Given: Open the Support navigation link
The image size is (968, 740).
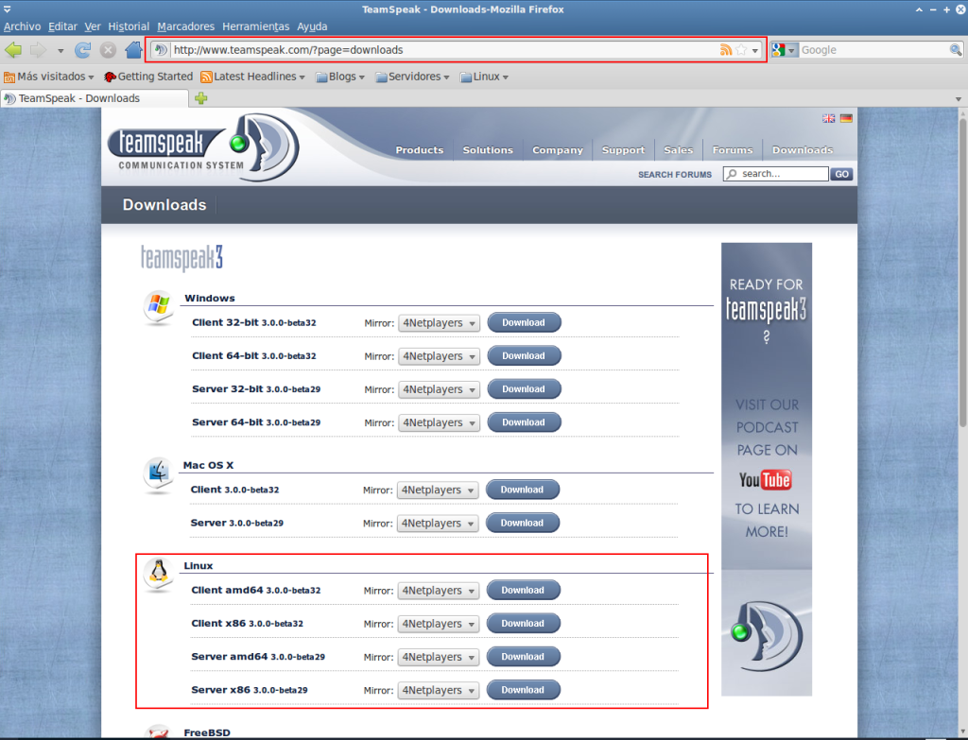Looking at the screenshot, I should [x=623, y=150].
